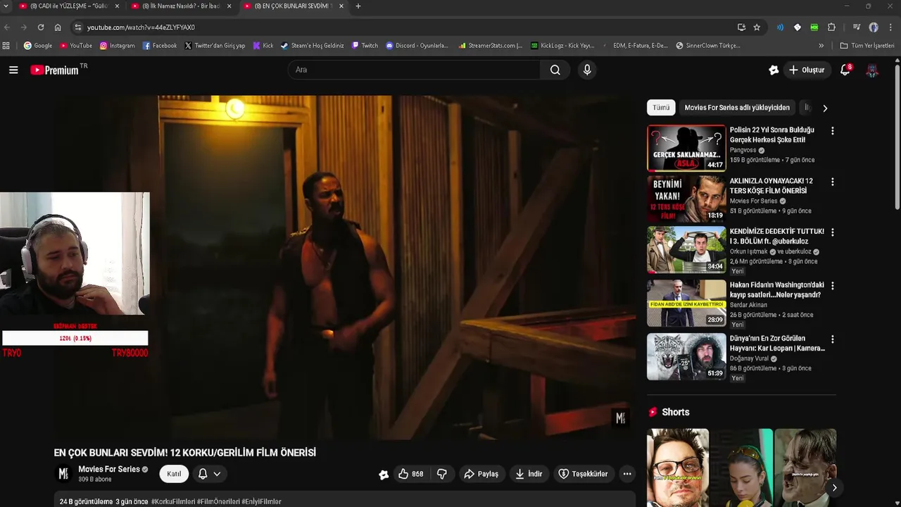This screenshot has height=507, width=901.
Task: Open the YouTube hamburger guide menu
Action: [x=13, y=70]
